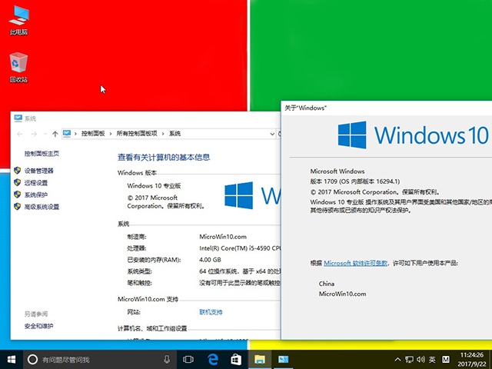Select 控制面板 in the breadcrumb

click(93, 134)
